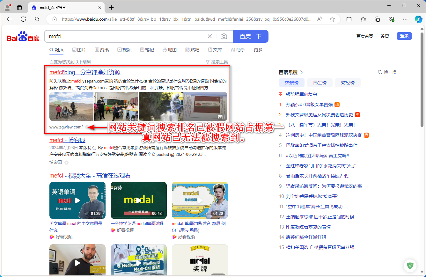The image size is (426, 277).
Task: Expand 百度热搜 chevron
Action: [302, 72]
